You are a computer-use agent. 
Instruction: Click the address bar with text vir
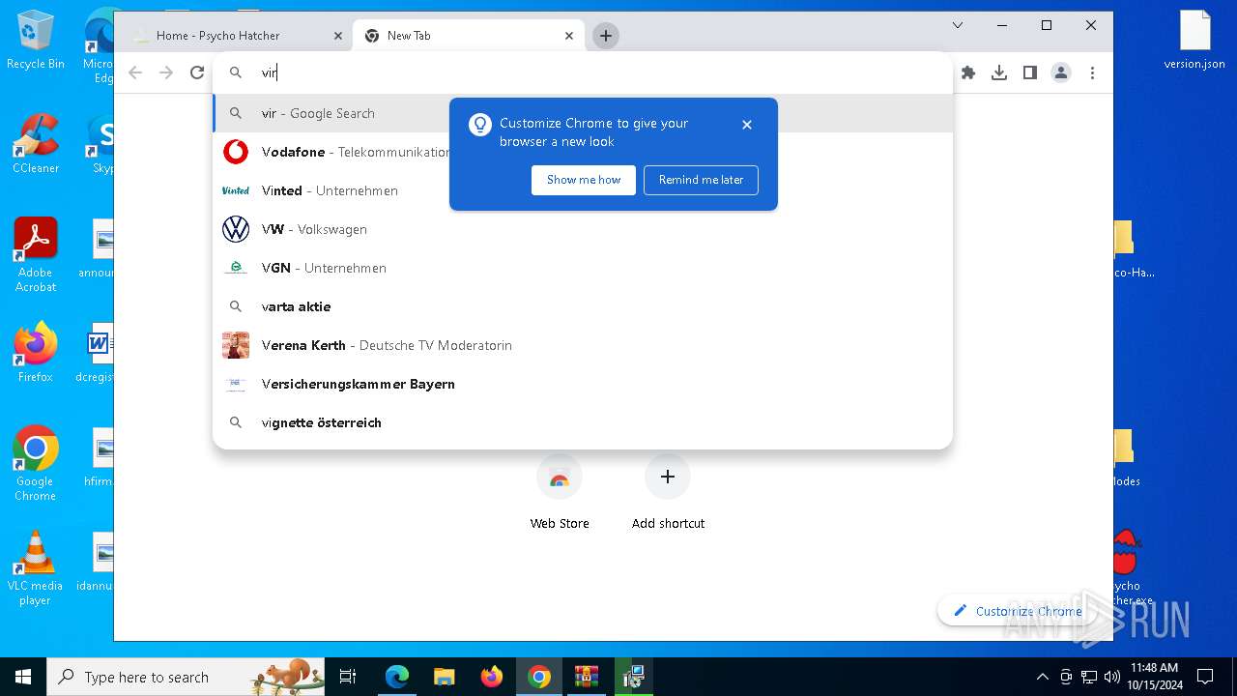(583, 72)
